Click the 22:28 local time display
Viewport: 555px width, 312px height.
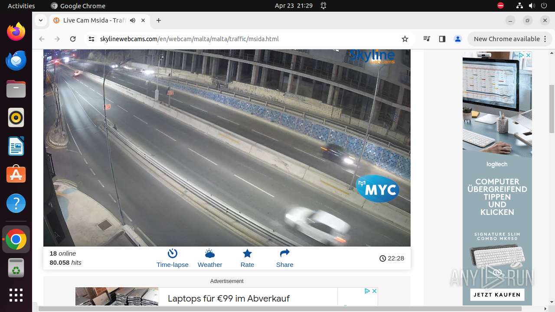[392, 258]
